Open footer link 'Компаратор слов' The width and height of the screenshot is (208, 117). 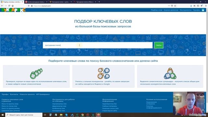(58, 110)
